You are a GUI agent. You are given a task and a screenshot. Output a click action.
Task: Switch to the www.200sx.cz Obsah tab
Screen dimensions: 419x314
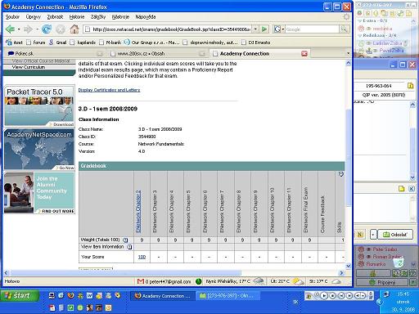[141, 53]
